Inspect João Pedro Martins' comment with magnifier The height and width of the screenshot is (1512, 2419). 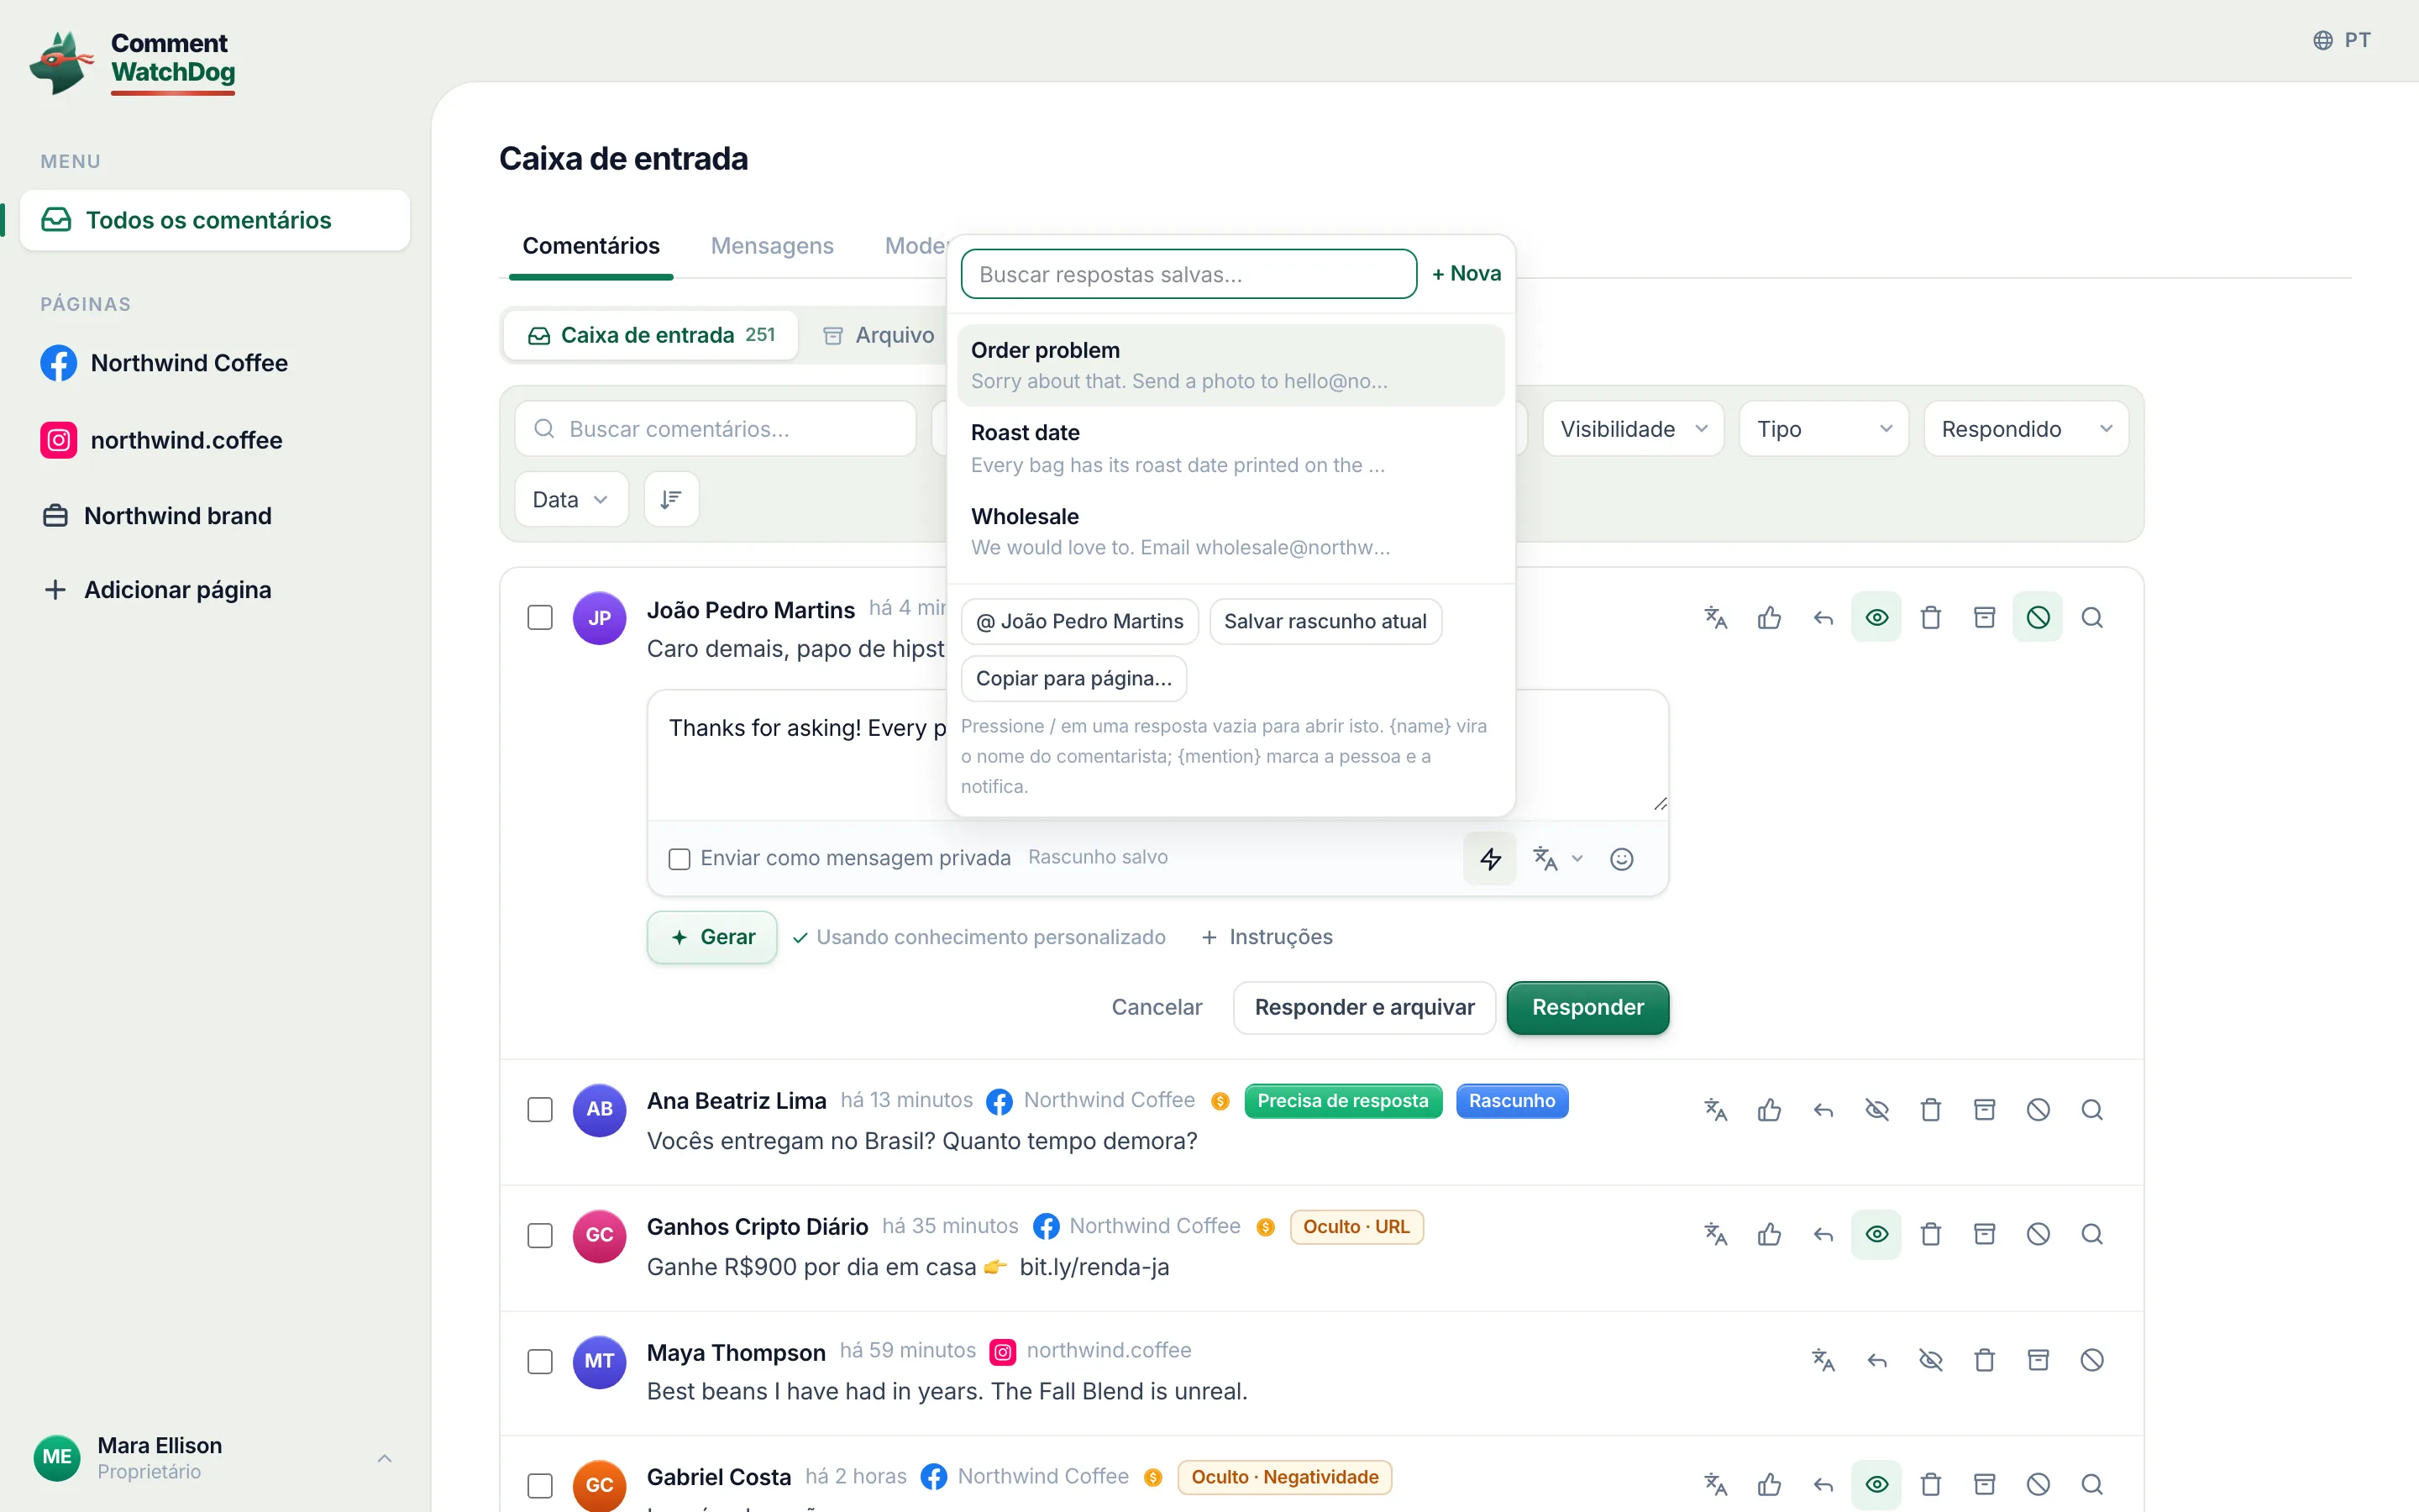[2092, 617]
